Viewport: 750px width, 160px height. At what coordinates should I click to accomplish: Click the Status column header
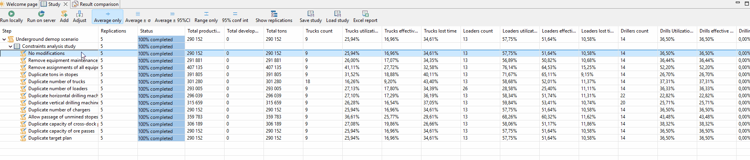(x=162, y=31)
